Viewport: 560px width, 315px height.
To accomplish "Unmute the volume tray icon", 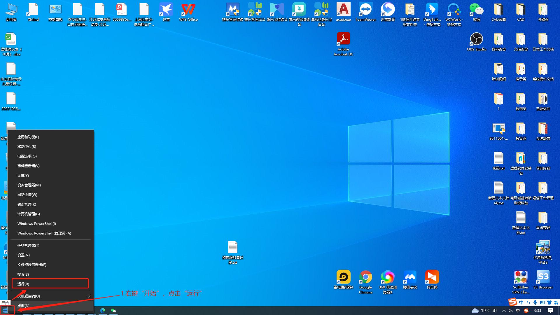I will [x=511, y=311].
